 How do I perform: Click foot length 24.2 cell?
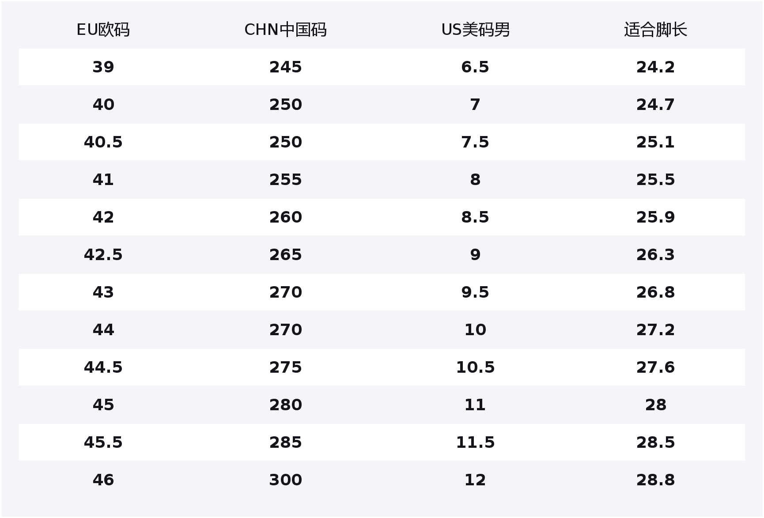coord(655,67)
